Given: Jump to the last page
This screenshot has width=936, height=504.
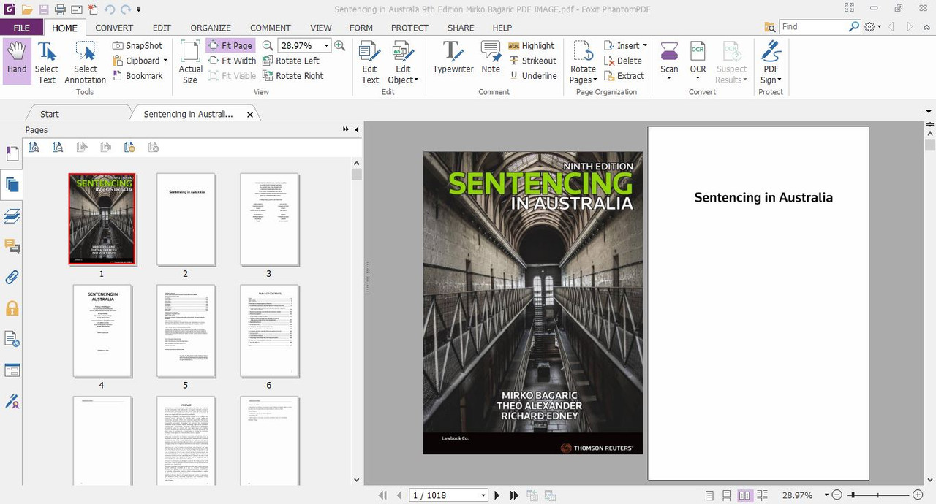Looking at the screenshot, I should coord(514,495).
